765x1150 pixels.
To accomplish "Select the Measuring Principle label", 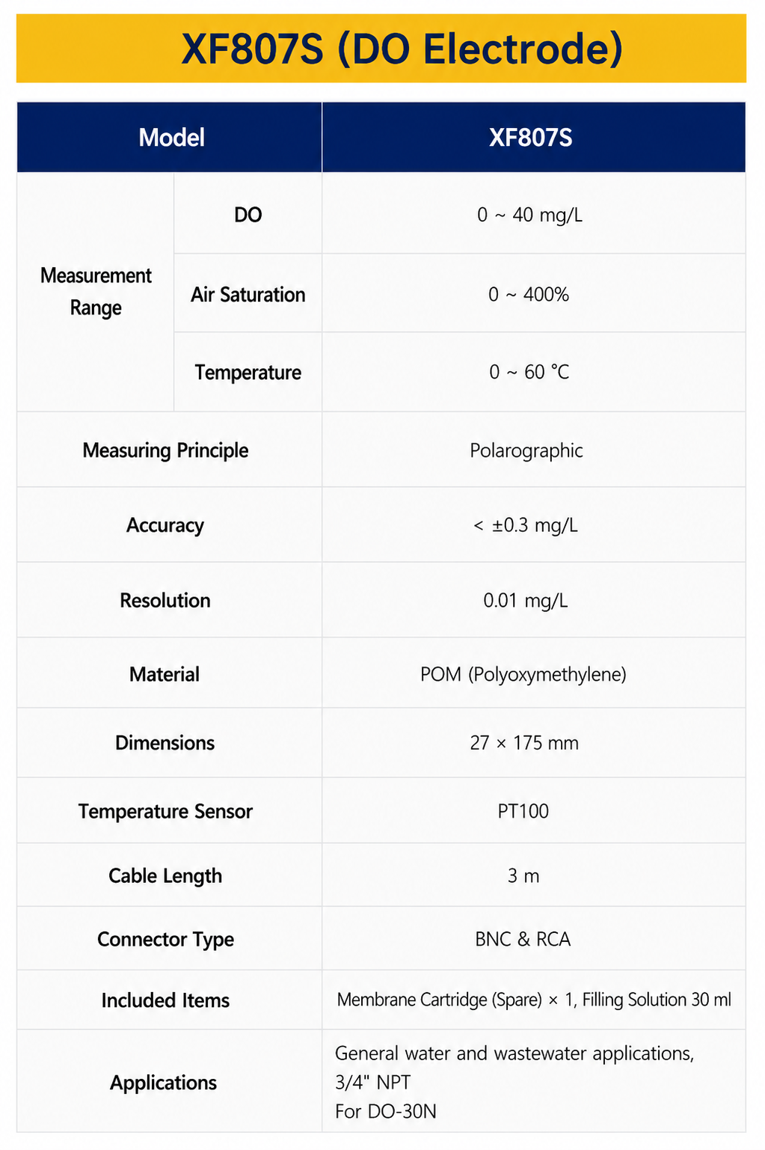I will [165, 450].
